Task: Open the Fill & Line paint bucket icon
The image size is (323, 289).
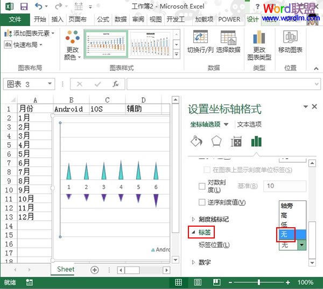Action: [196, 142]
